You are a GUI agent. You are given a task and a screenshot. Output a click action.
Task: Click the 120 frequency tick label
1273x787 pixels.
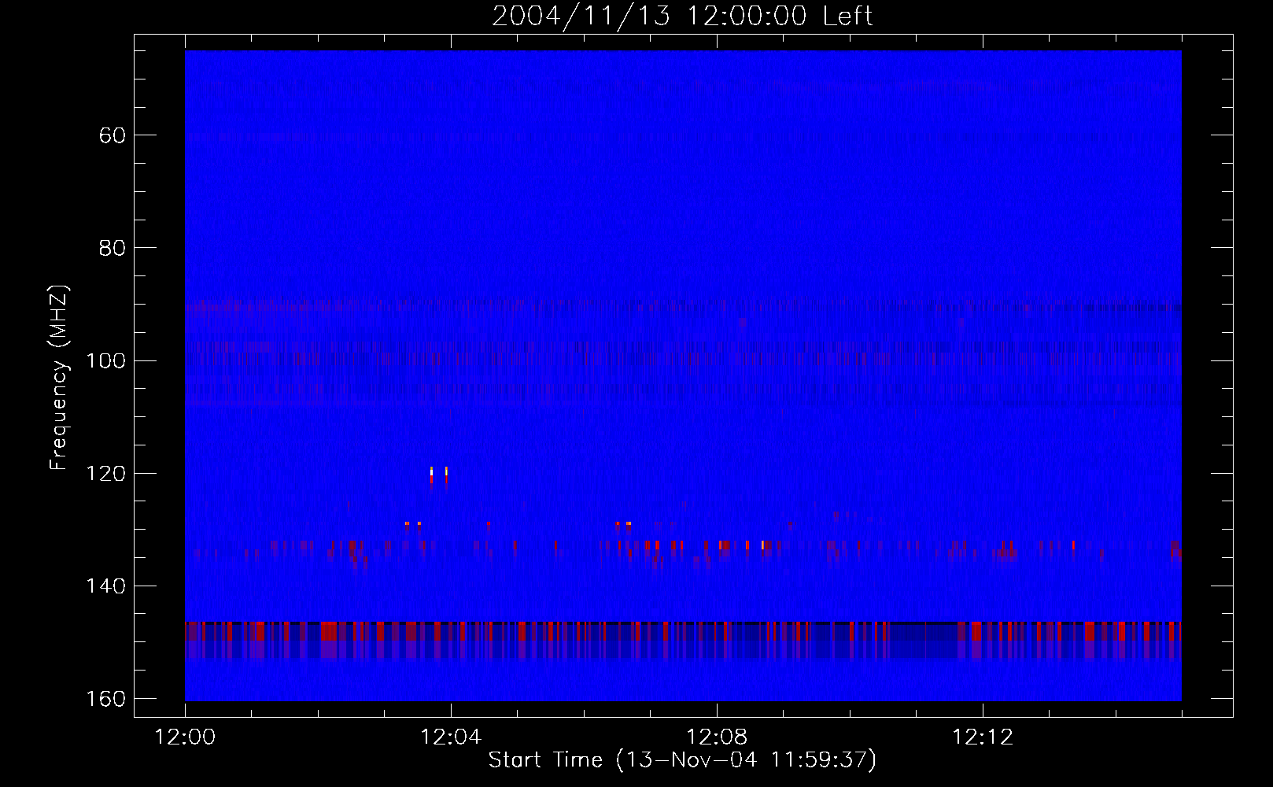[x=106, y=474]
